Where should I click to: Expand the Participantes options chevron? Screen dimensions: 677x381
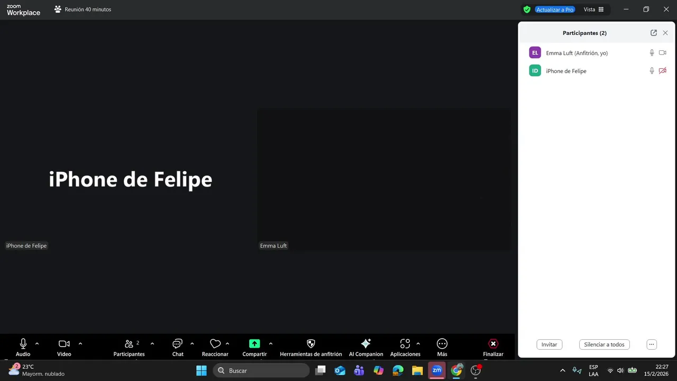(152, 344)
